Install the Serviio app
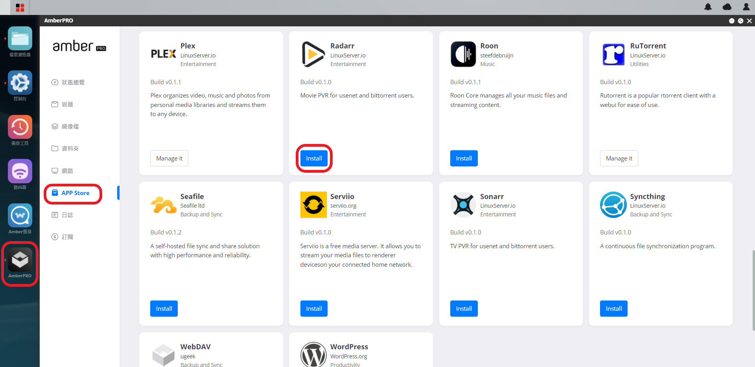 (x=314, y=309)
